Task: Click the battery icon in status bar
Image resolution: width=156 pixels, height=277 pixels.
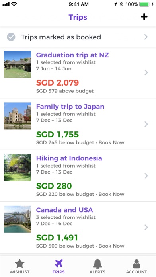Action: [x=145, y=4]
